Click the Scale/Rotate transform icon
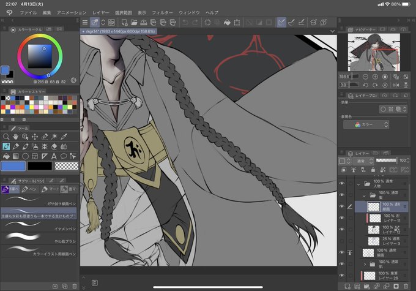416x291 pixels. pyautogui.click(x=237, y=23)
